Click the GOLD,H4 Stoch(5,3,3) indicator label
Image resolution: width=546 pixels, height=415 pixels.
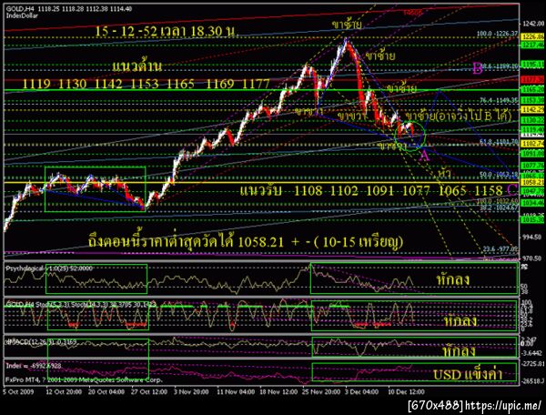click(x=81, y=304)
